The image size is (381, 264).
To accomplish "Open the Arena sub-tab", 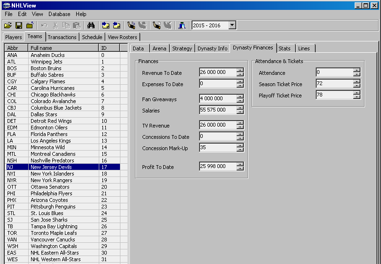I will coord(159,48).
